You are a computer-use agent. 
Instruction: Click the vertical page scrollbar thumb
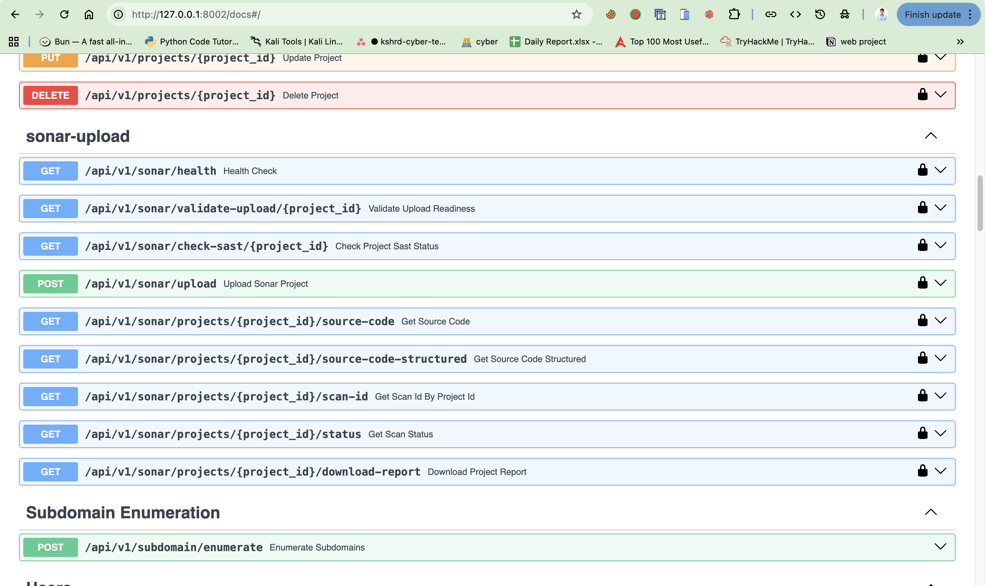[x=980, y=203]
